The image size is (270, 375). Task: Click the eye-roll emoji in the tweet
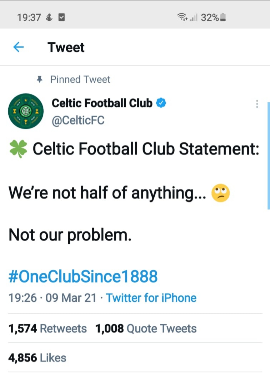(x=221, y=193)
